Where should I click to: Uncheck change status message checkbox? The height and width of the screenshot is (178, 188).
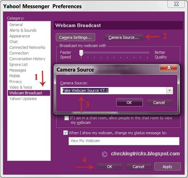pos(66,132)
